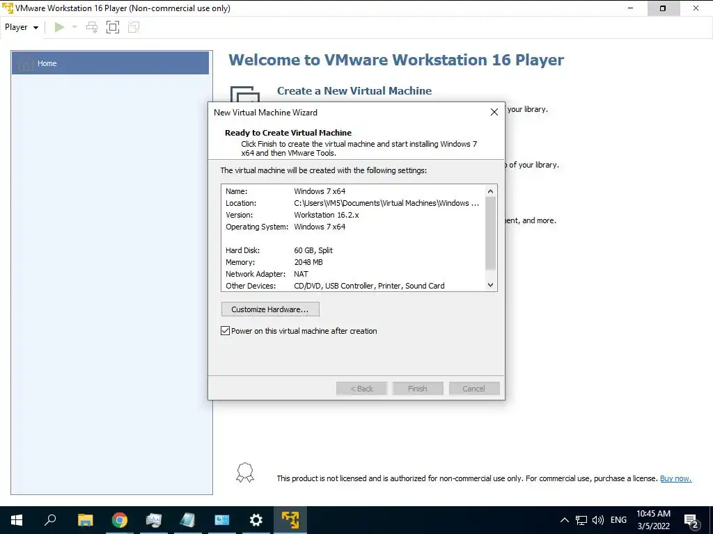Click the Home icon in sidebar

(x=26, y=63)
